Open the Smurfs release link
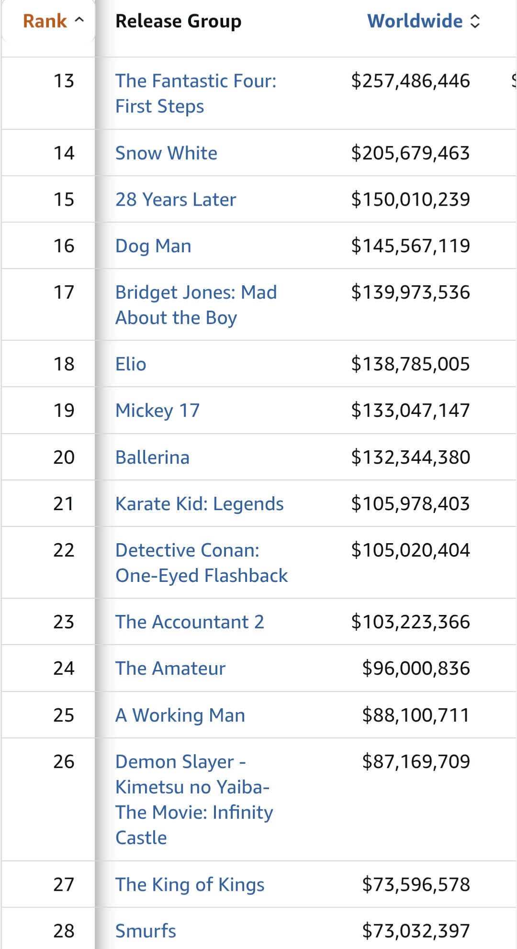 point(146,931)
